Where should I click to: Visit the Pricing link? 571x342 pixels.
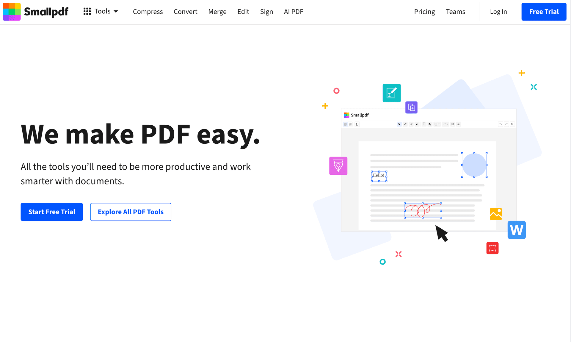(424, 12)
